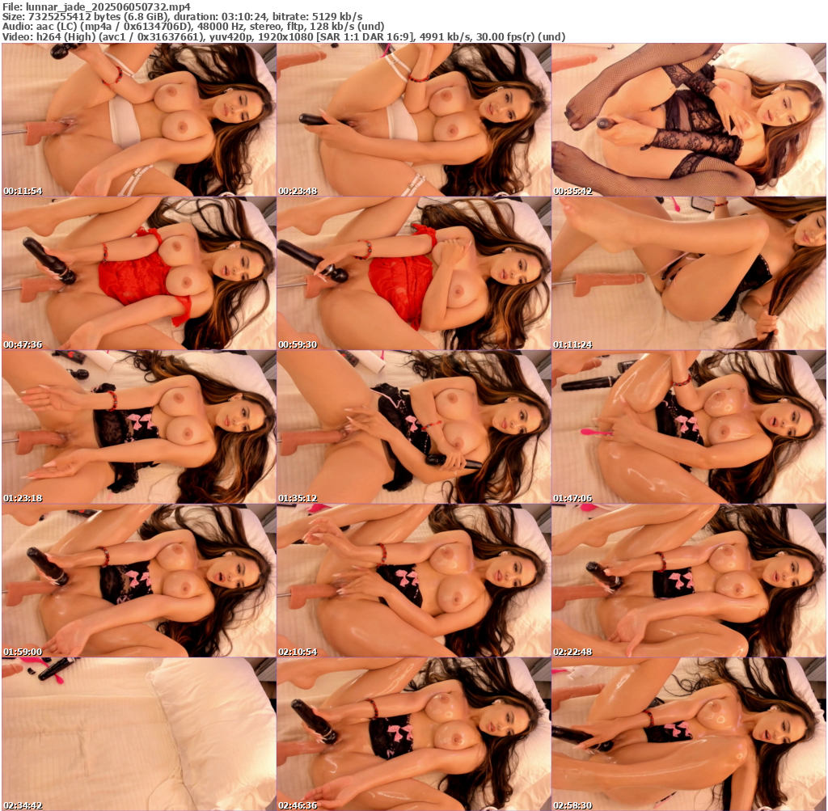
Task: Select the thumbnail stamped 02:46:36
Action: [x=414, y=734]
